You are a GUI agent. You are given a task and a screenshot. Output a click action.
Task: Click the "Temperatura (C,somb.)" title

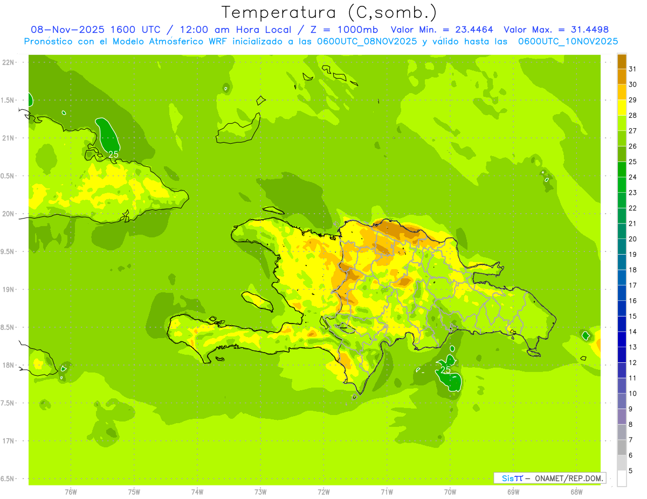(x=329, y=12)
